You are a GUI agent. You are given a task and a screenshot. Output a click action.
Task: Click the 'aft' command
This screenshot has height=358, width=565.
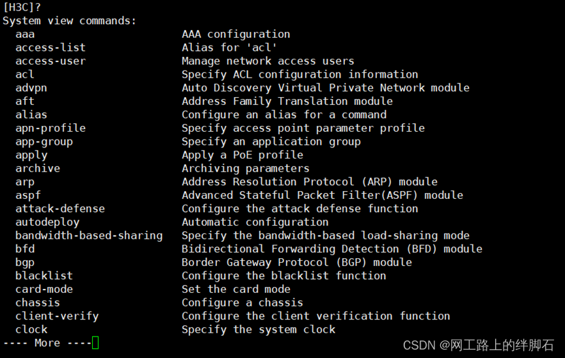pos(25,101)
